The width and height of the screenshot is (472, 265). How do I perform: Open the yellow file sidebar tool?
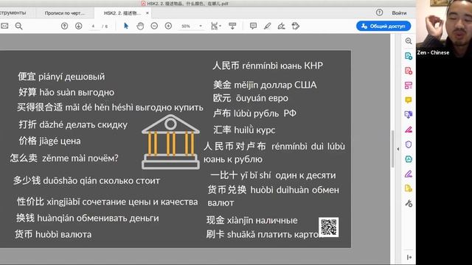409,188
